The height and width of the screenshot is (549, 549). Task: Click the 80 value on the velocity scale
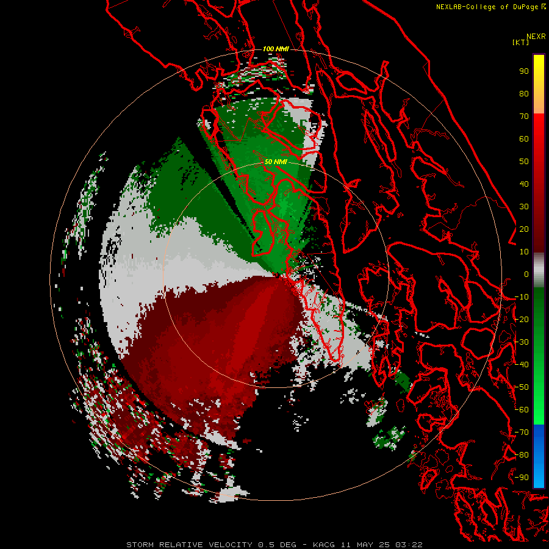(524, 94)
